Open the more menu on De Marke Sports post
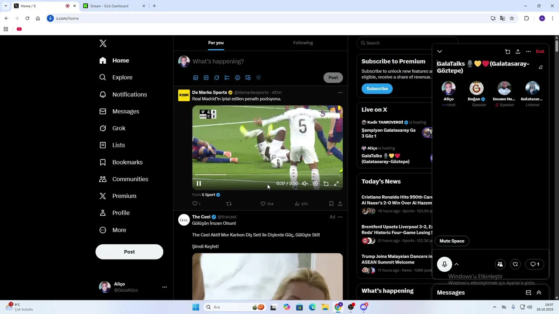This screenshot has width=559, height=314. (x=340, y=92)
